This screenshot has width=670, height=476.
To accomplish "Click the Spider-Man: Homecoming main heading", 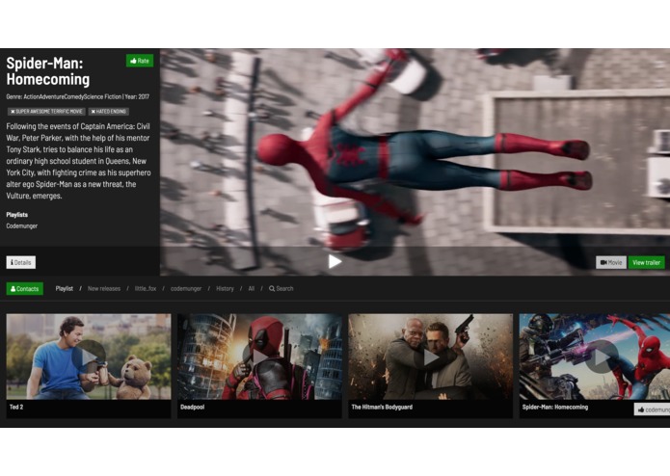I will pyautogui.click(x=48, y=71).
